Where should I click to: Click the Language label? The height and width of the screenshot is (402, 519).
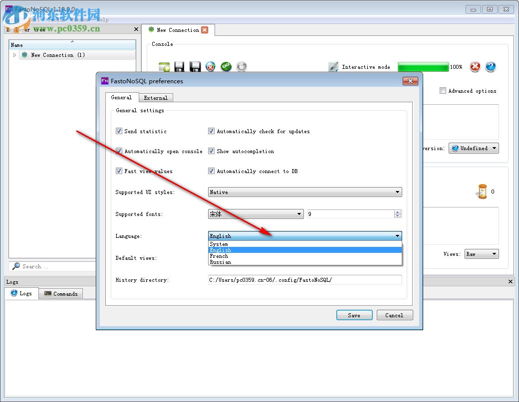[x=128, y=236]
